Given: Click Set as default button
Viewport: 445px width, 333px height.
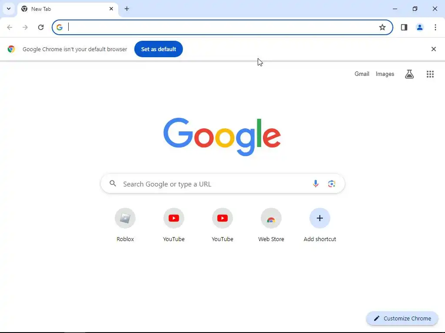Looking at the screenshot, I should 159,49.
